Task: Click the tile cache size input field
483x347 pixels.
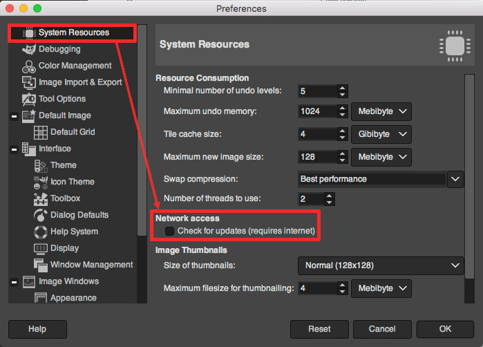Action: (318, 134)
